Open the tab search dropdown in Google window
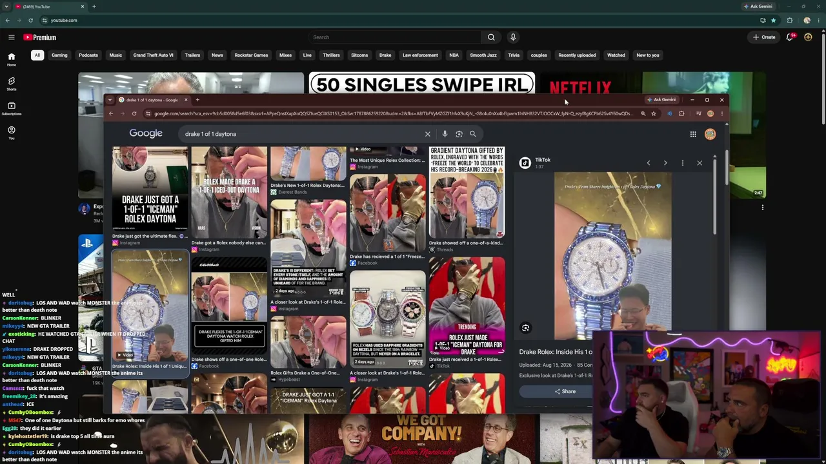The height and width of the screenshot is (464, 826). click(x=110, y=100)
